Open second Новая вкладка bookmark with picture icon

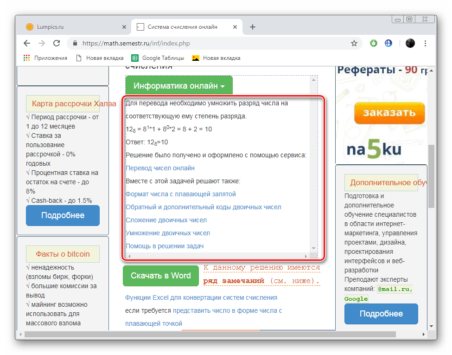click(216, 58)
